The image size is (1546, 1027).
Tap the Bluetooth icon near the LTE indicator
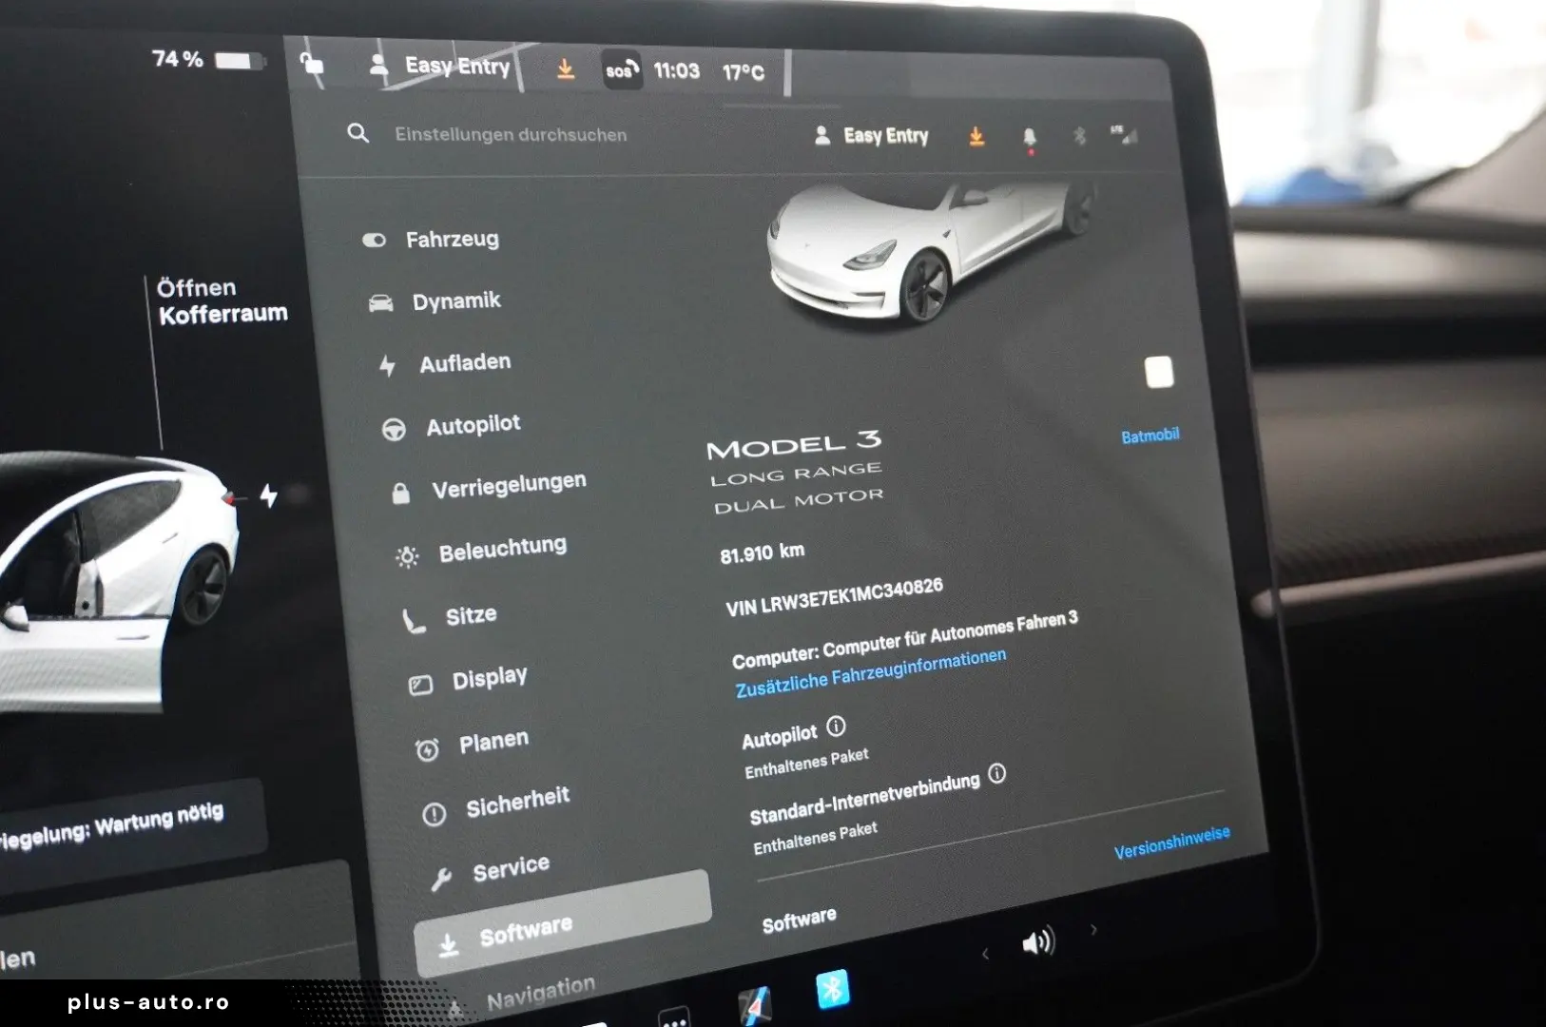point(1080,137)
